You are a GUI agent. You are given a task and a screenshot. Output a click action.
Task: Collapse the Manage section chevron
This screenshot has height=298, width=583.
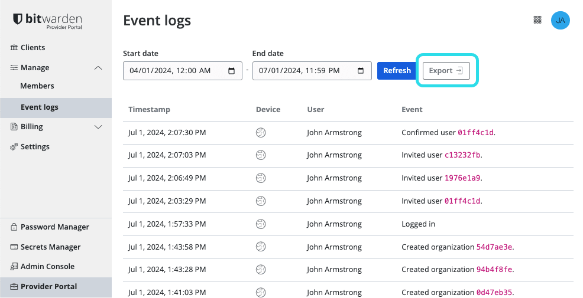click(x=98, y=68)
